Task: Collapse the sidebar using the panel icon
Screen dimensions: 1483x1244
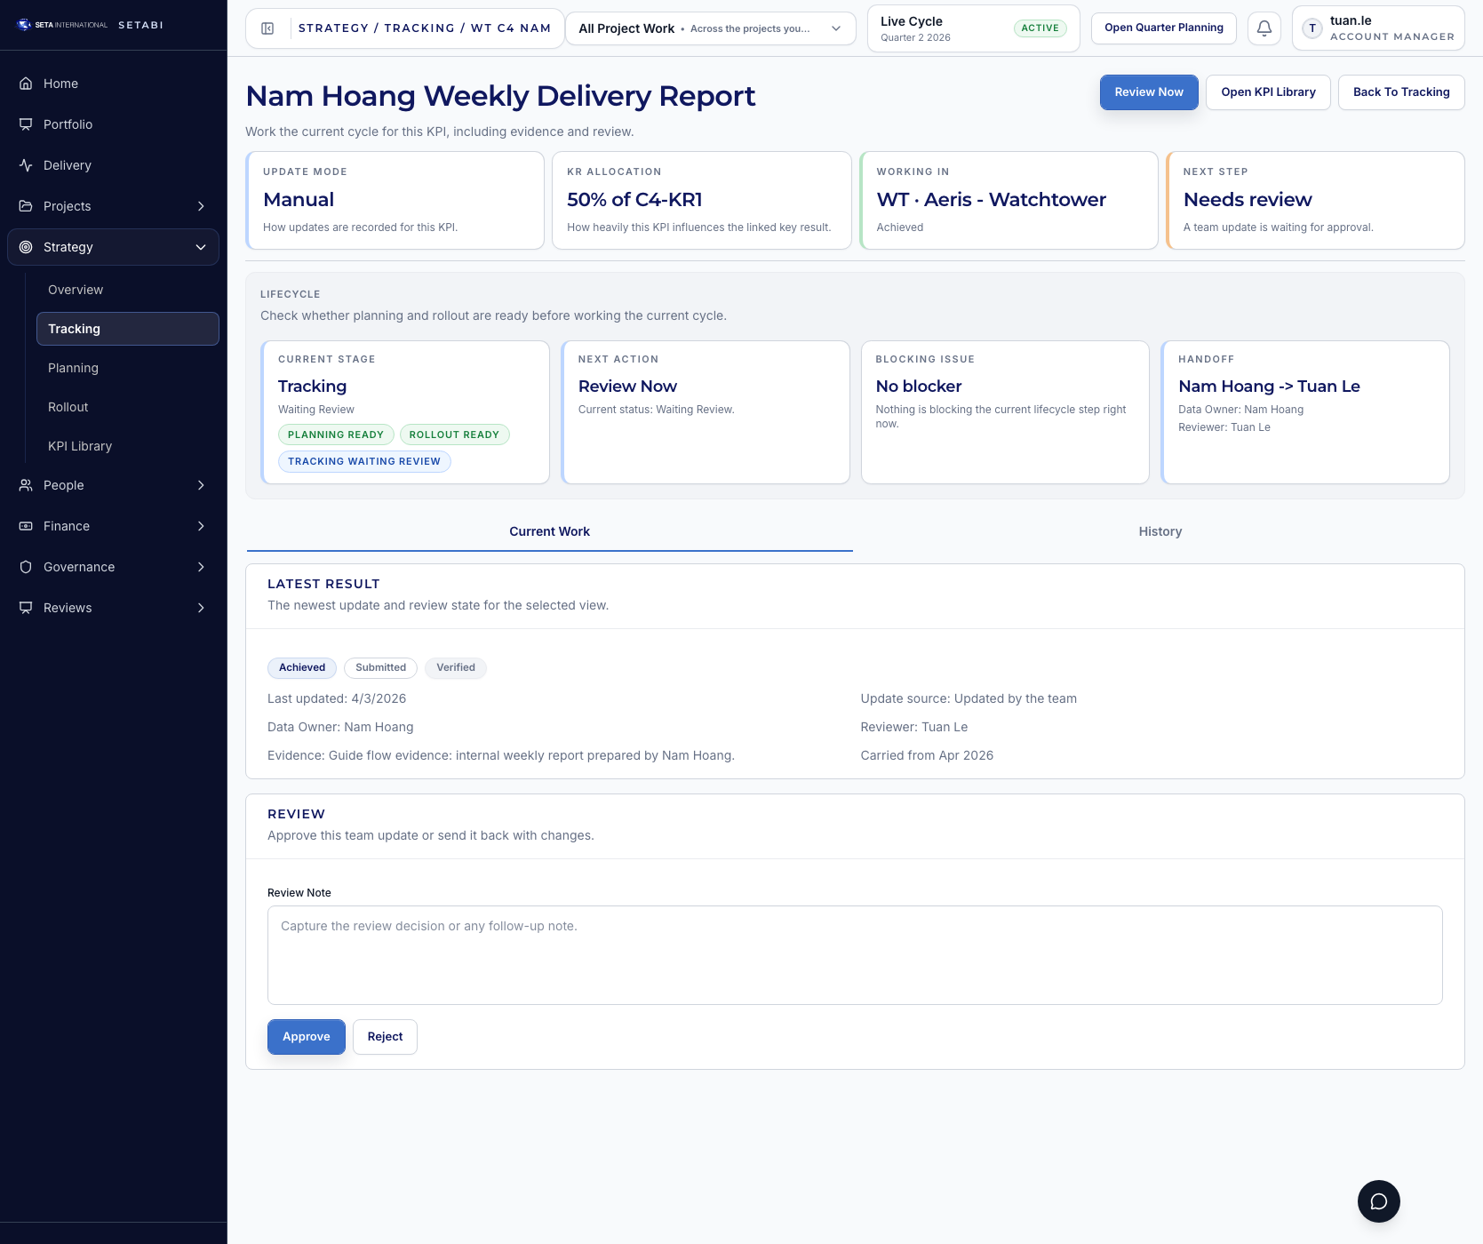Action: coord(266,28)
